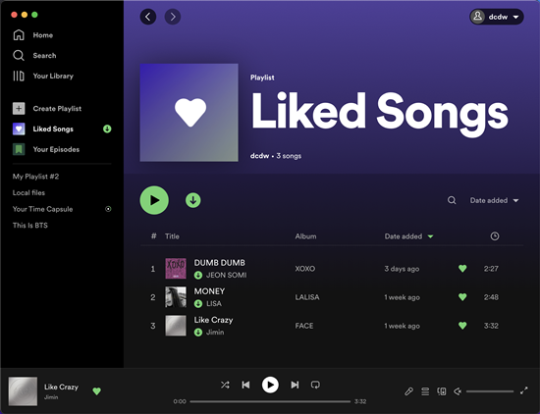Open the This Is BTS playlist

(x=30, y=226)
